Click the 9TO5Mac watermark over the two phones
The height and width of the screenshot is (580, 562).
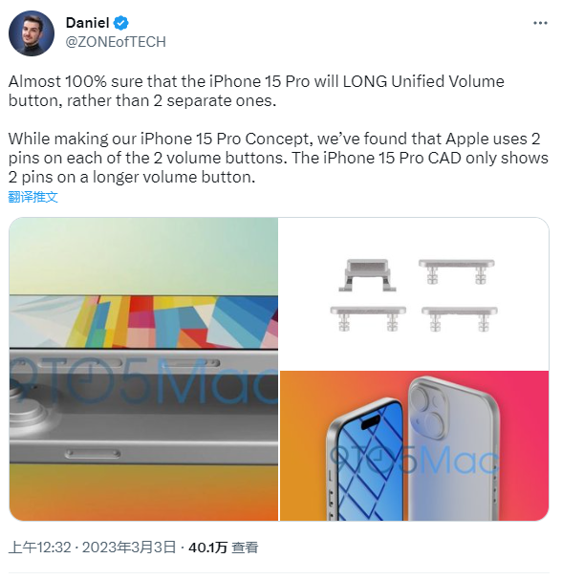414,461
